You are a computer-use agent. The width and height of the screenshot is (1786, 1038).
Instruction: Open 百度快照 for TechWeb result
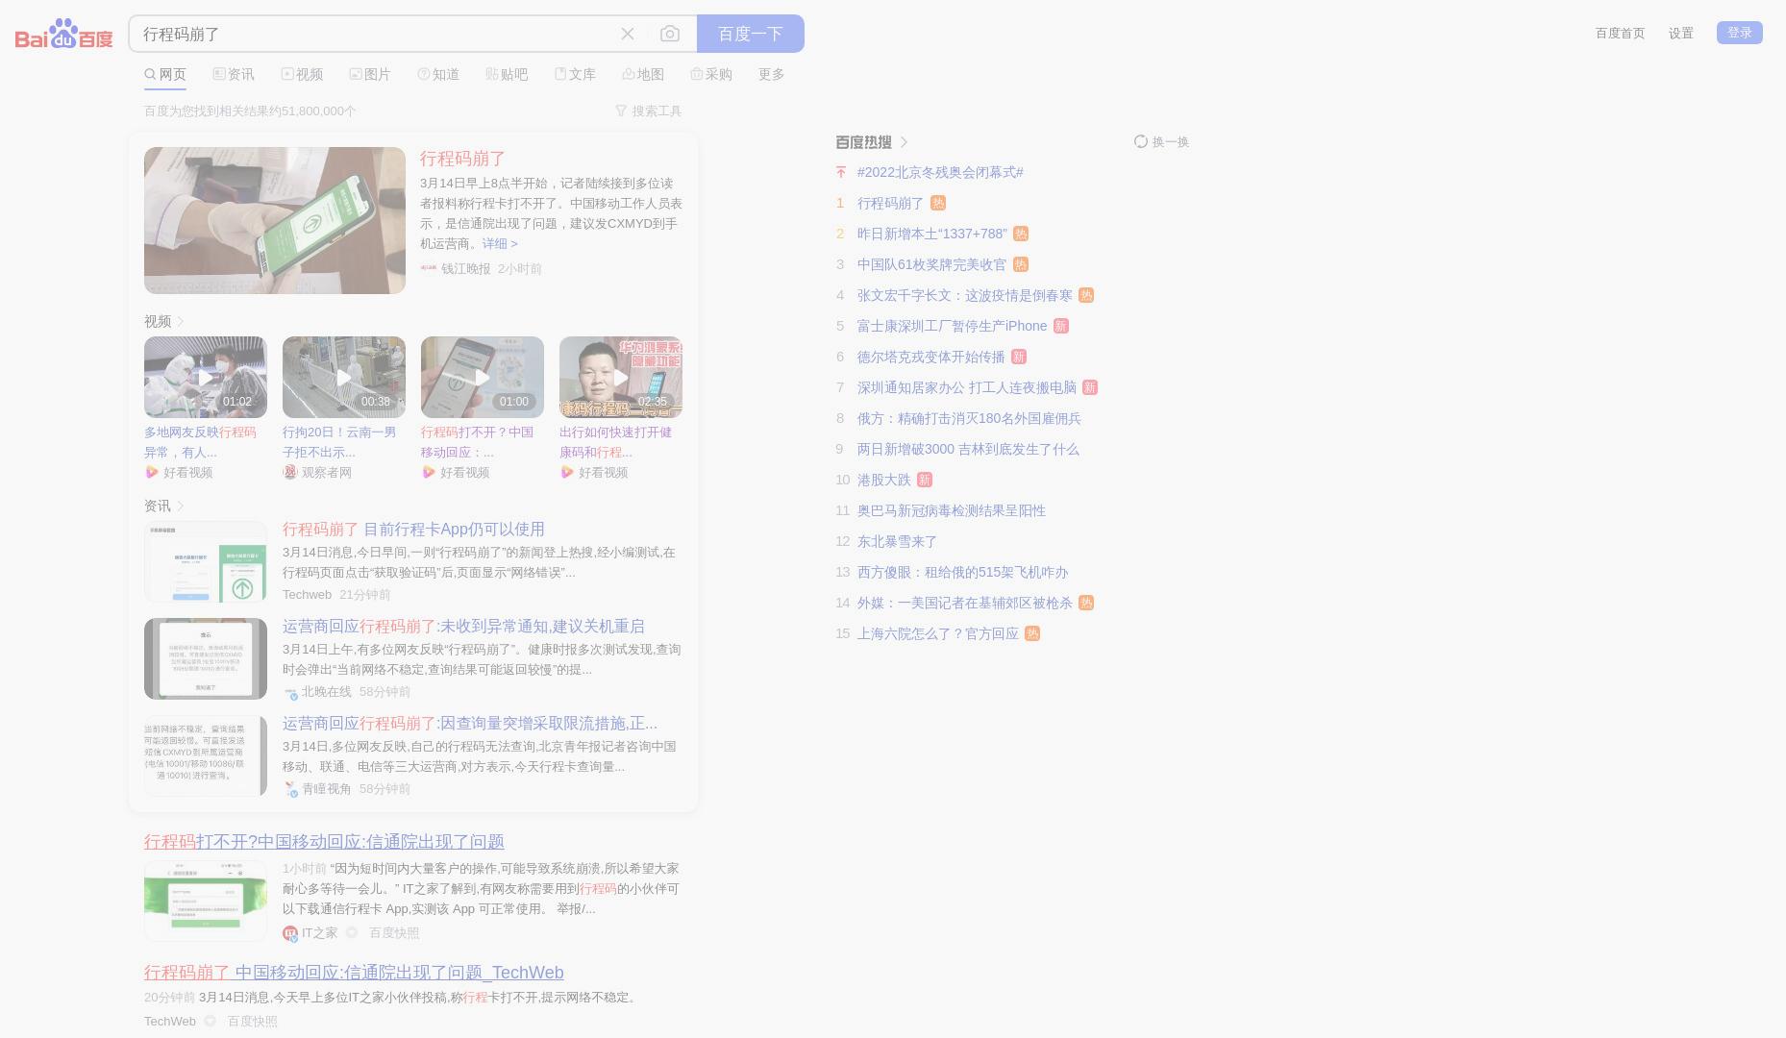[x=252, y=1021]
